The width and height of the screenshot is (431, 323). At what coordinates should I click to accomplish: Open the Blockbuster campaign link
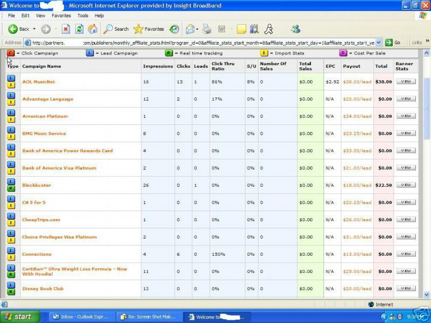(x=37, y=185)
